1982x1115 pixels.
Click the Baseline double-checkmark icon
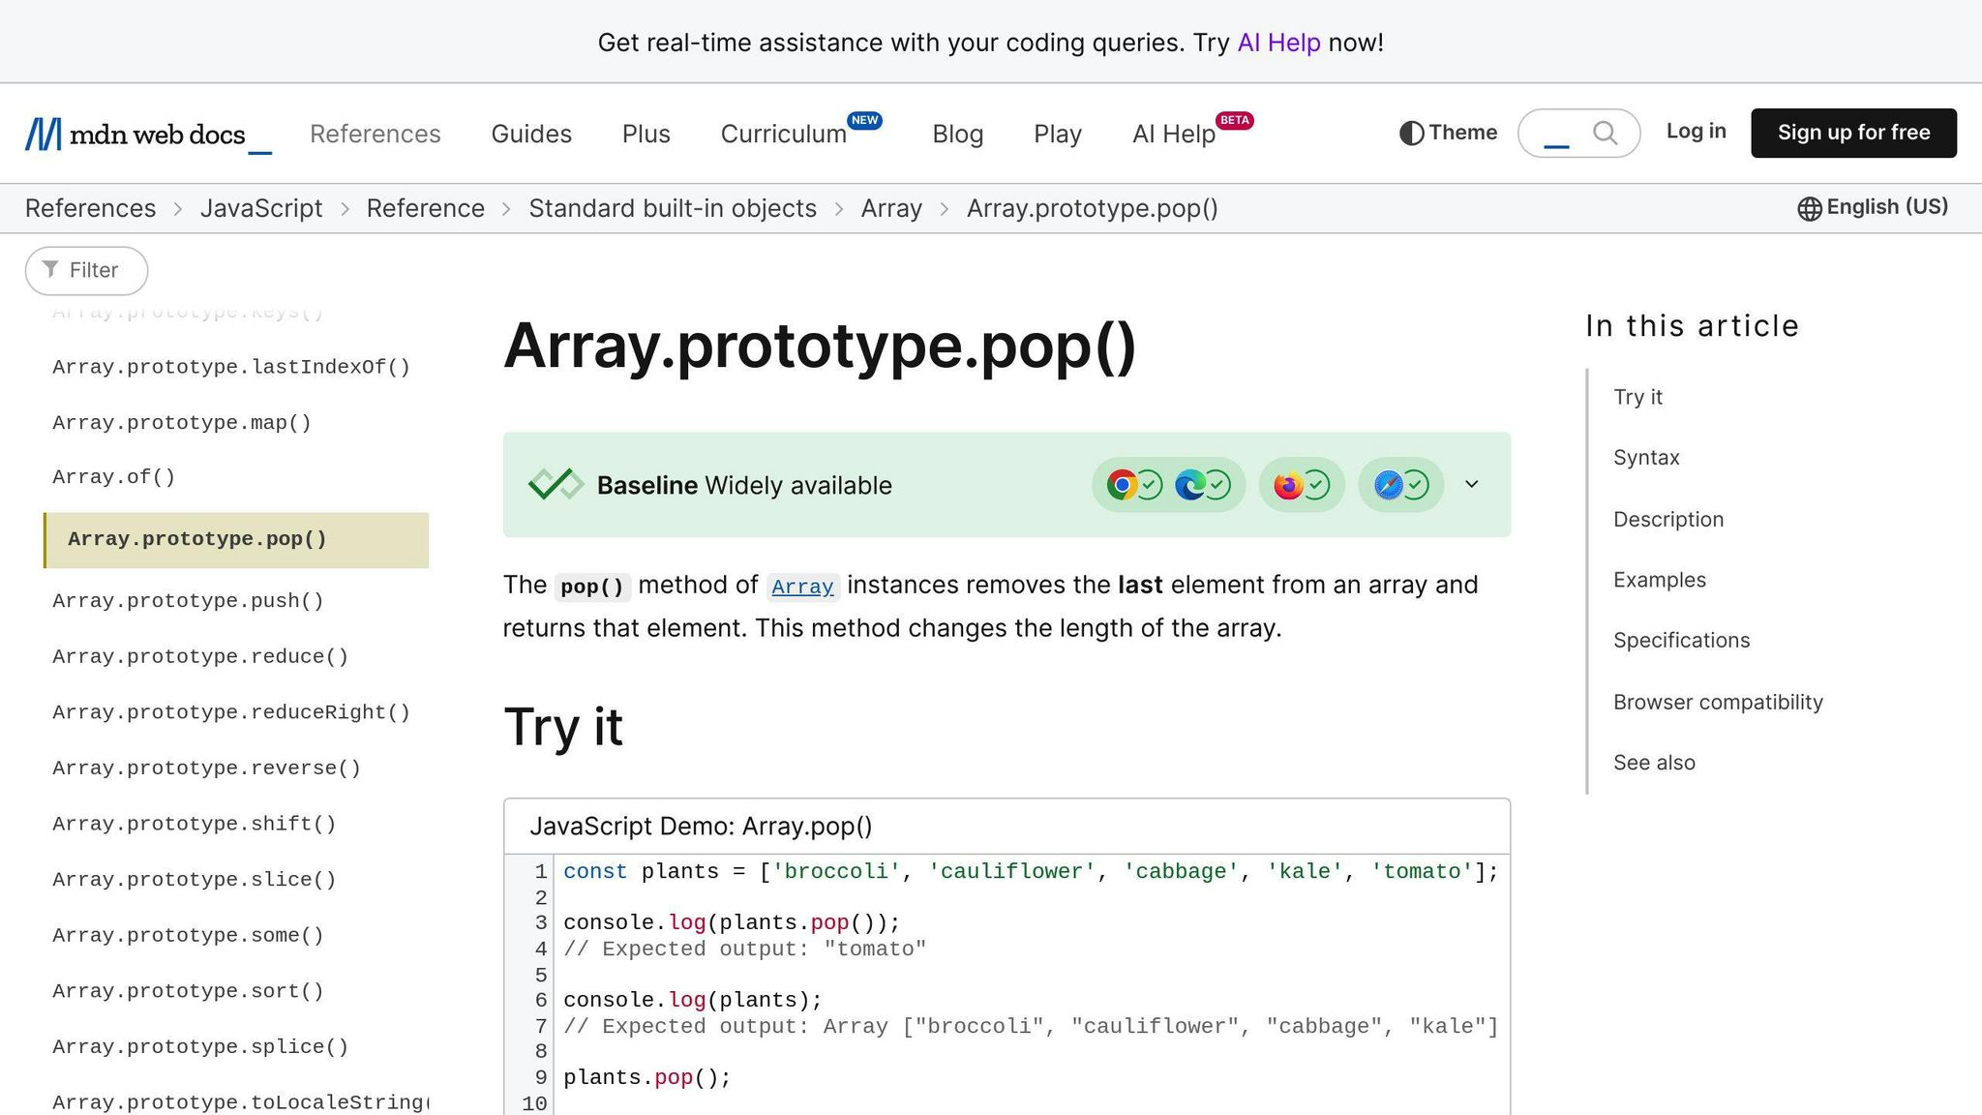tap(556, 485)
